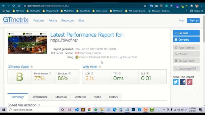Open the Reading list panel

point(197,11)
